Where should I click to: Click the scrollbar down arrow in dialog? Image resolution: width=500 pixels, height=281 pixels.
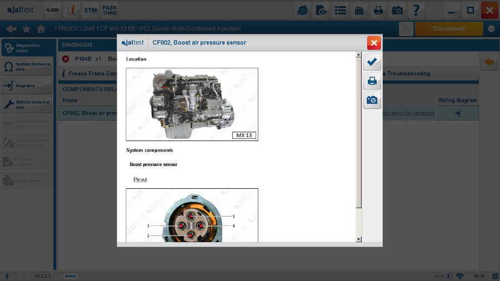pos(358,239)
